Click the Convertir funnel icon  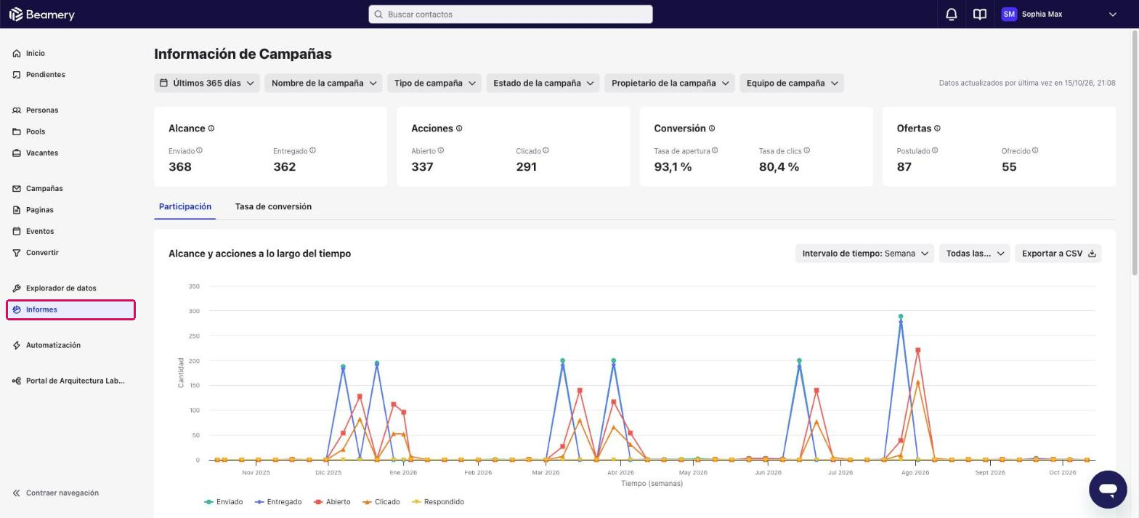tap(17, 253)
